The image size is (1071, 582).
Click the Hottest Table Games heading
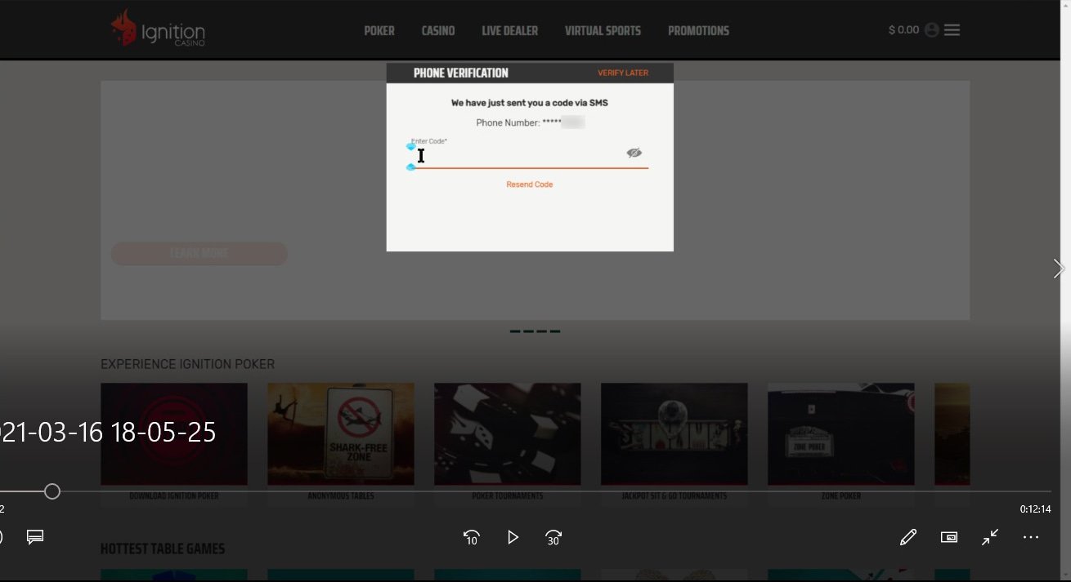pyautogui.click(x=163, y=549)
